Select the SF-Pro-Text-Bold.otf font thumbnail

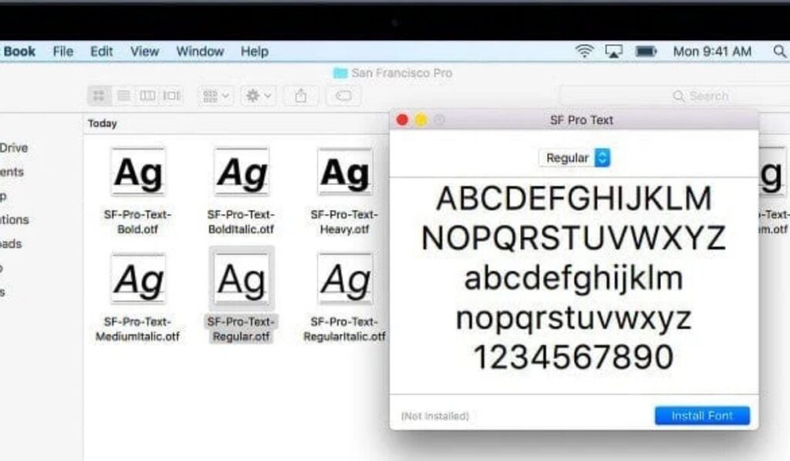(138, 172)
